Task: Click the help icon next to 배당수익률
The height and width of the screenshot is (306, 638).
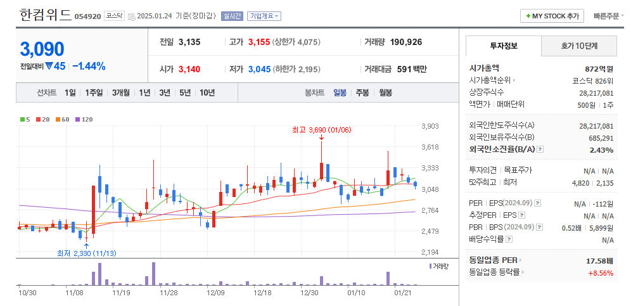Action: [x=509, y=239]
